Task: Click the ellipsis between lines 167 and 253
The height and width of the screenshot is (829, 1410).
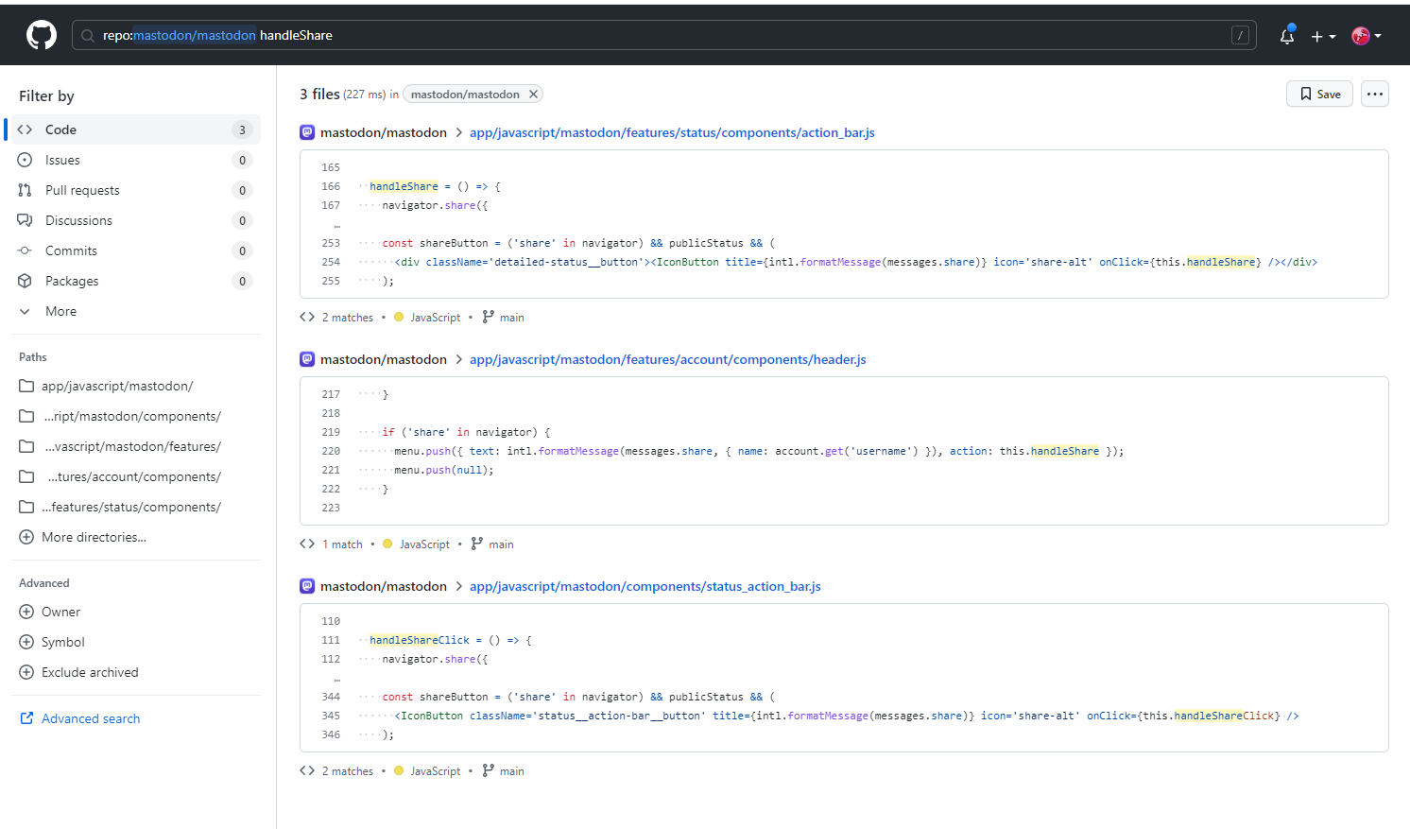Action: (336, 225)
